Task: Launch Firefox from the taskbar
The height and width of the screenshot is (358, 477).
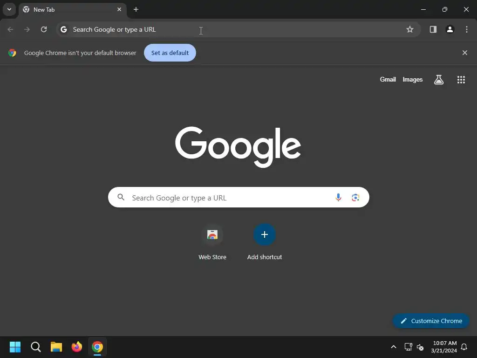Action: click(x=77, y=347)
